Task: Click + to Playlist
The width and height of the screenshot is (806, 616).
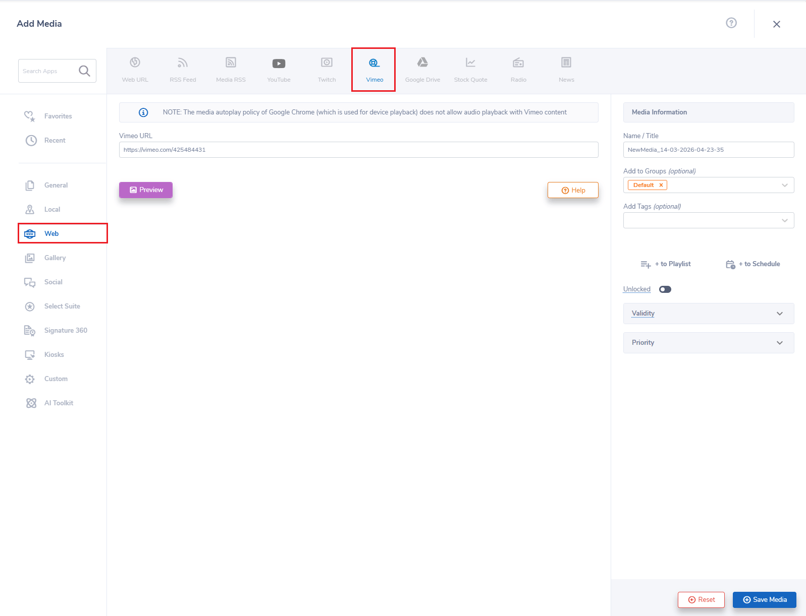Action: 666,264
